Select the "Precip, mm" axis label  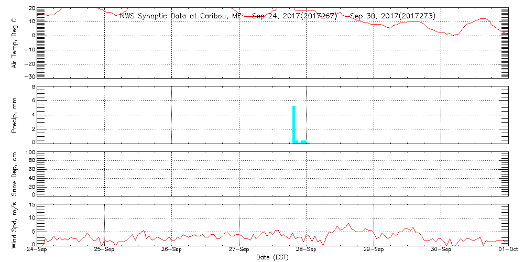[x=14, y=116]
